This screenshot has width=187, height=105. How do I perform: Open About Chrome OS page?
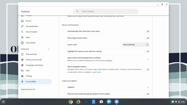pyautogui.click(x=28, y=90)
